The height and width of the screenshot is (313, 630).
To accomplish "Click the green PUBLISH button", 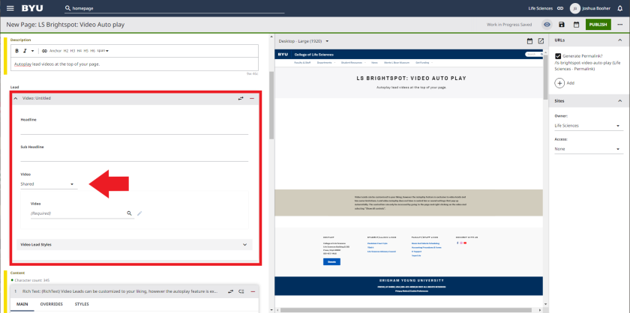I will [x=598, y=25].
